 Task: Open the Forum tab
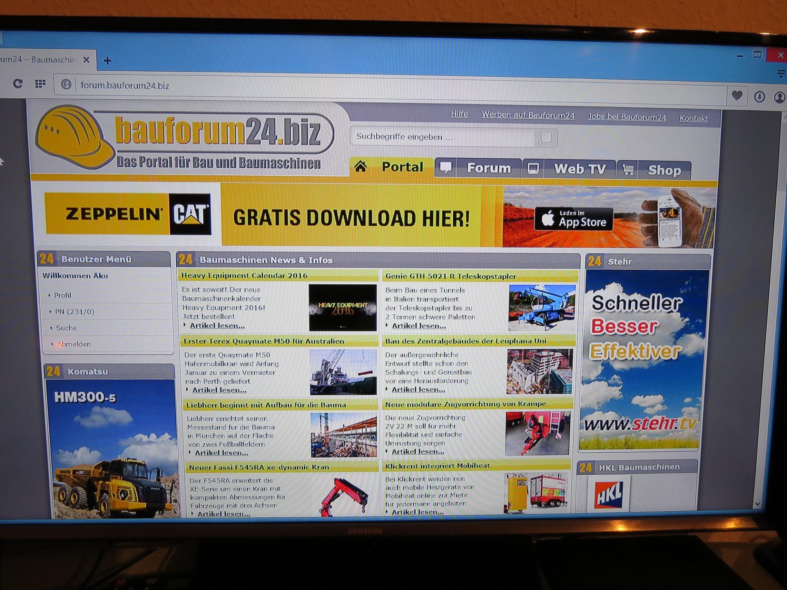(478, 168)
